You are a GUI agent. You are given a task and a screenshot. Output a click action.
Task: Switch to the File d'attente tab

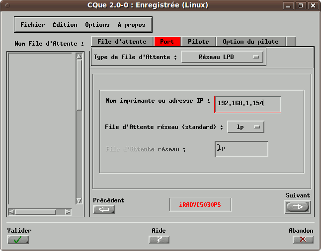(122, 42)
